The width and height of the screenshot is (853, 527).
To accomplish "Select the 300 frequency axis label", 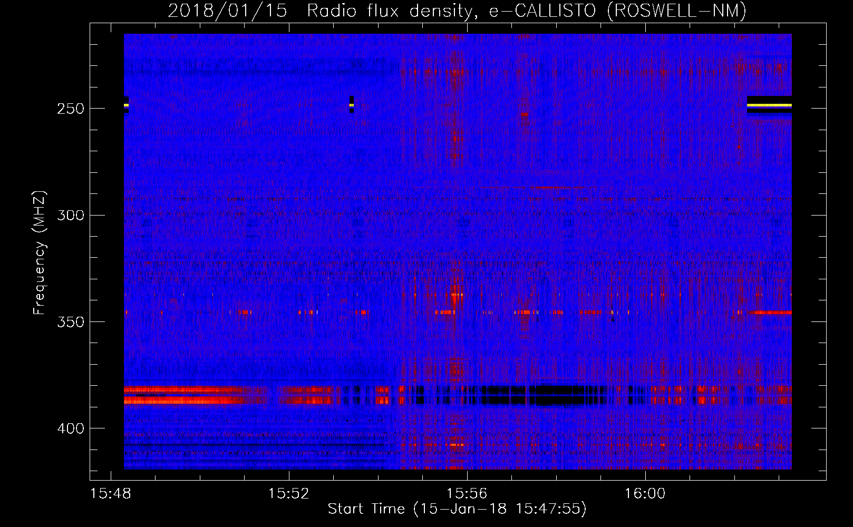I will (x=70, y=215).
